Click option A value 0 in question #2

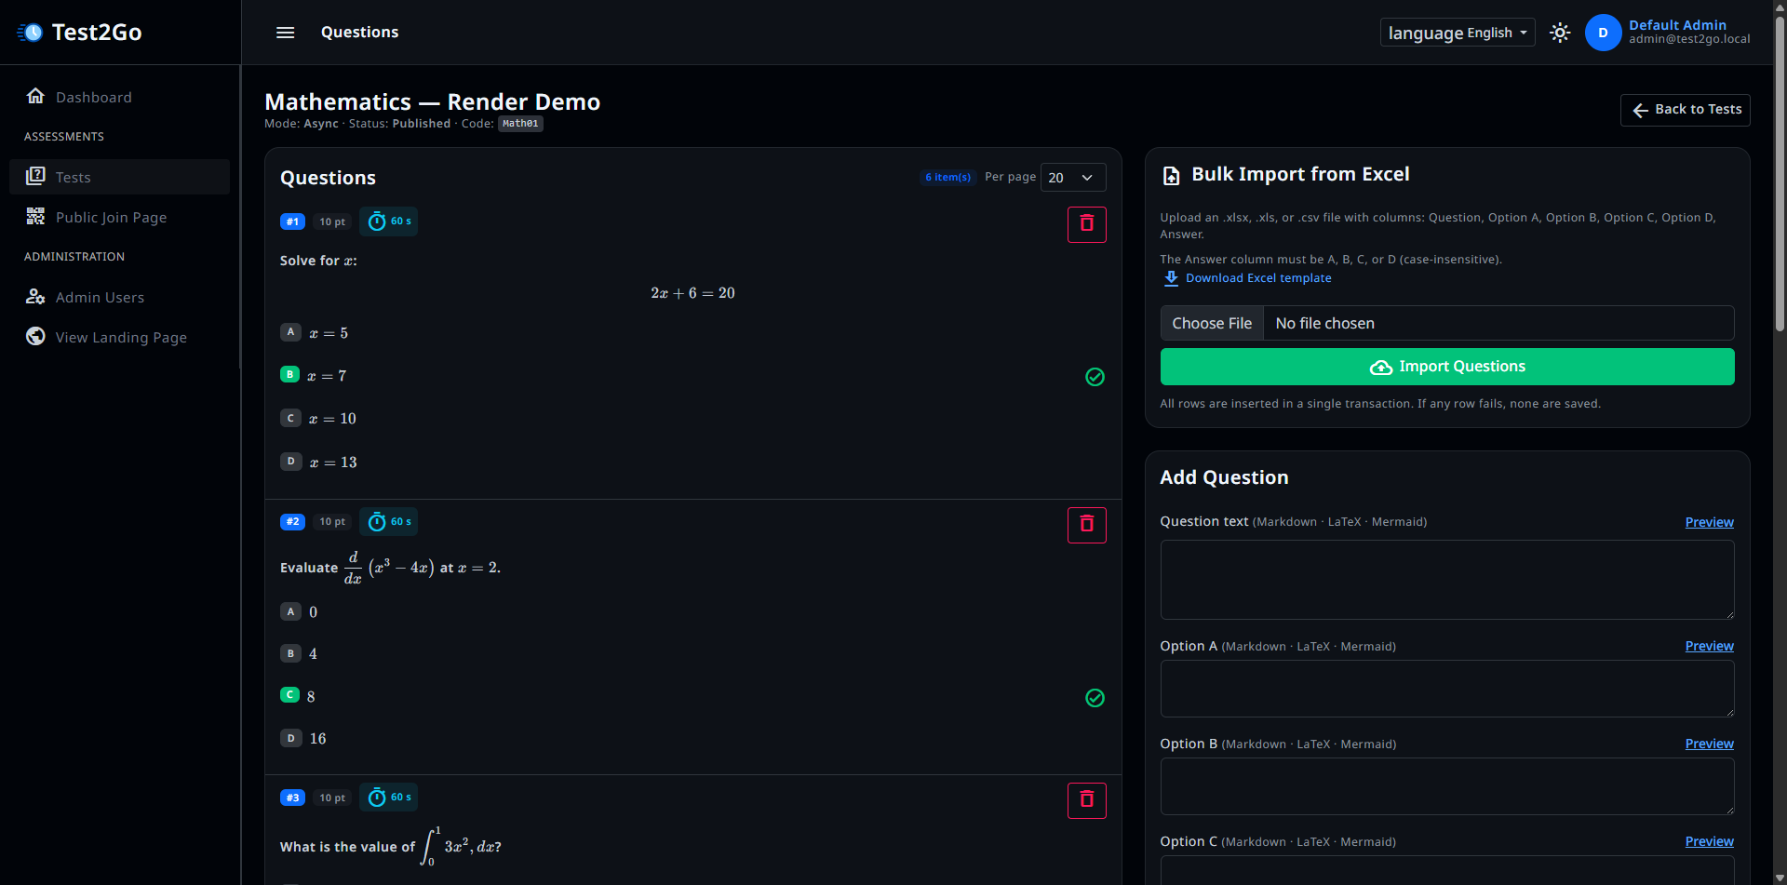(x=313, y=612)
